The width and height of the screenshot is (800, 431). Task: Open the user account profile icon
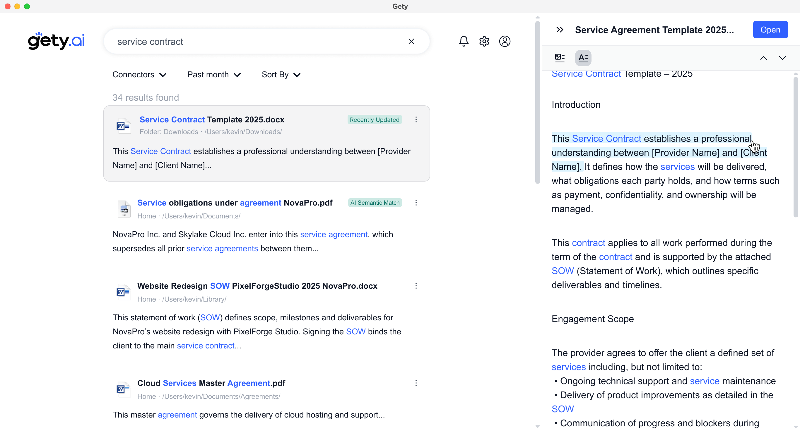pos(504,41)
